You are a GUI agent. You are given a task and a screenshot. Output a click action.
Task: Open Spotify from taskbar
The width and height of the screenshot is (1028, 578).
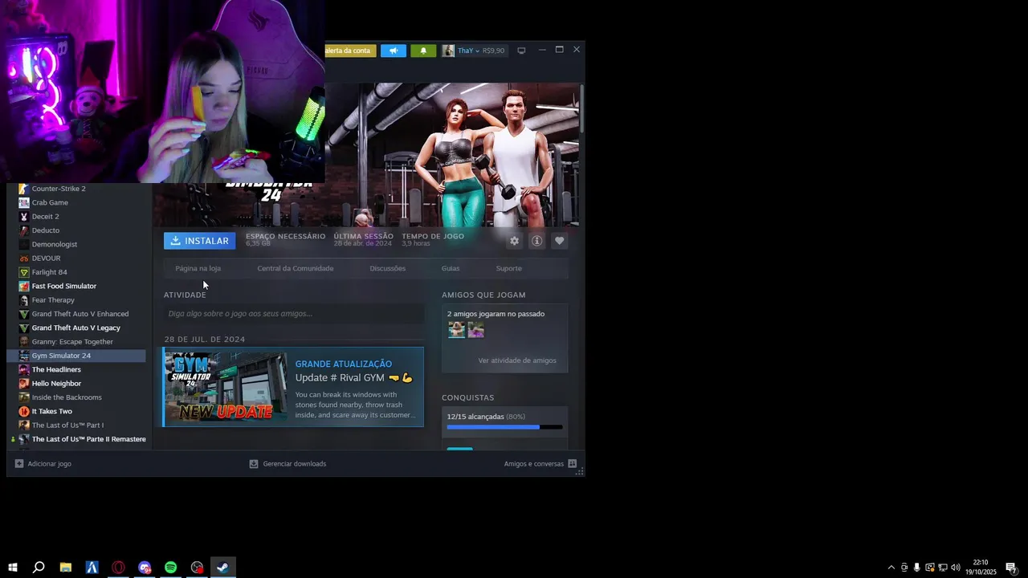point(171,568)
